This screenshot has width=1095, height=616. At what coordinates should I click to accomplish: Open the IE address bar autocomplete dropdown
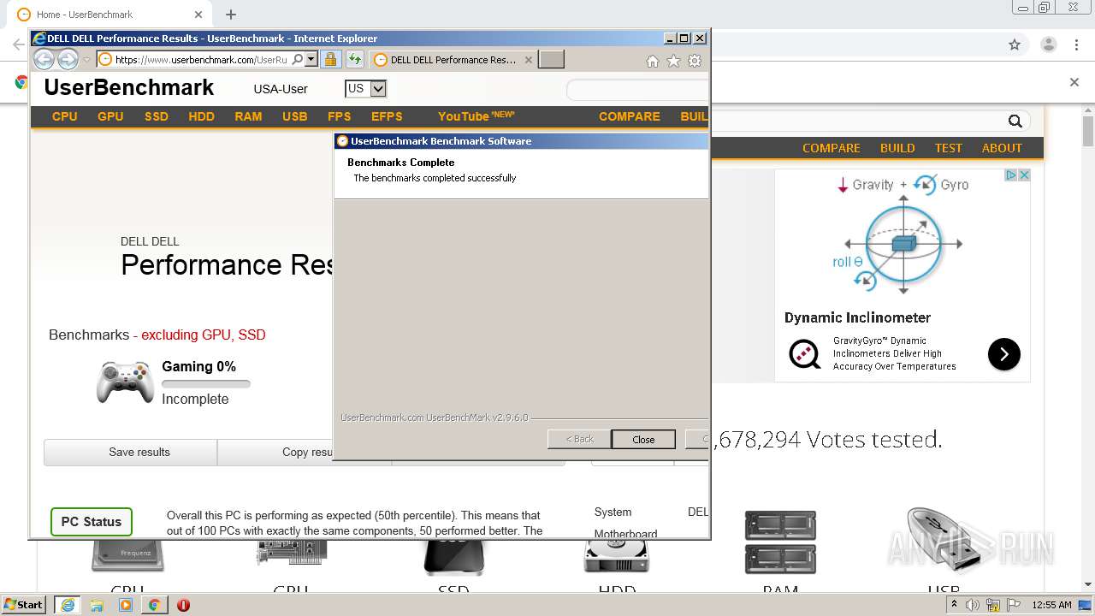(311, 60)
